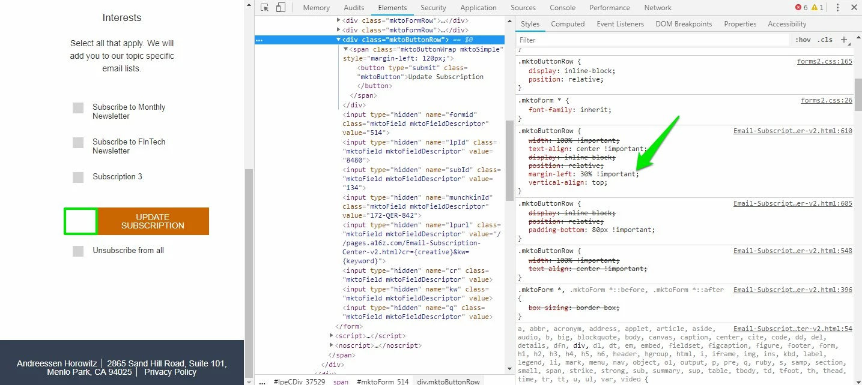
Task: Switch to the Application tab
Action: click(x=478, y=8)
